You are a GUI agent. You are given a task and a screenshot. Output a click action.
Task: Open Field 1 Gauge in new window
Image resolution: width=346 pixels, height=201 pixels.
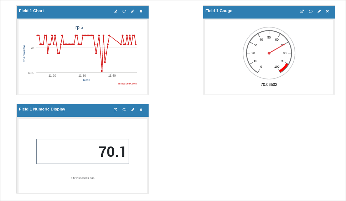pos(302,11)
